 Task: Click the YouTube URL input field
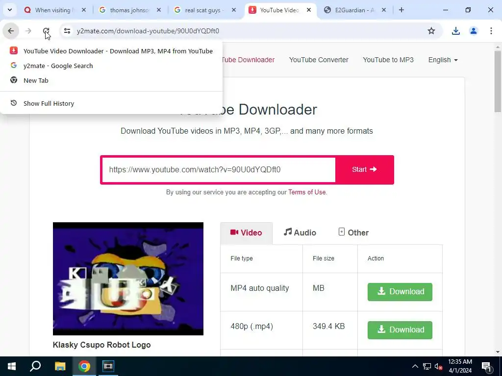click(219, 170)
